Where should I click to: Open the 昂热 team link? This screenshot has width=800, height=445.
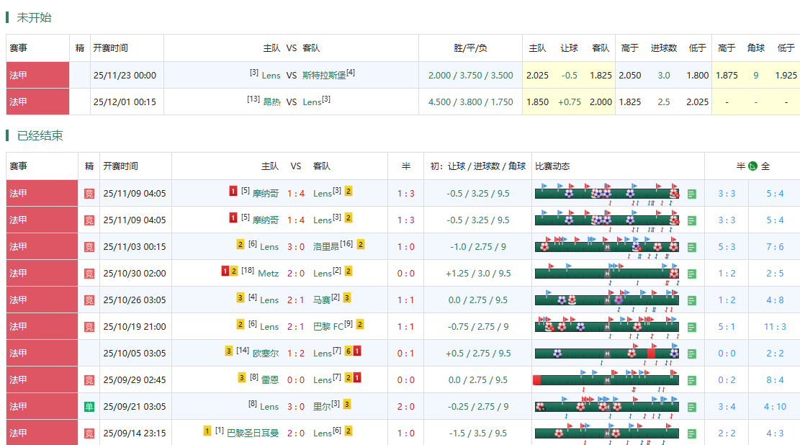click(x=272, y=102)
